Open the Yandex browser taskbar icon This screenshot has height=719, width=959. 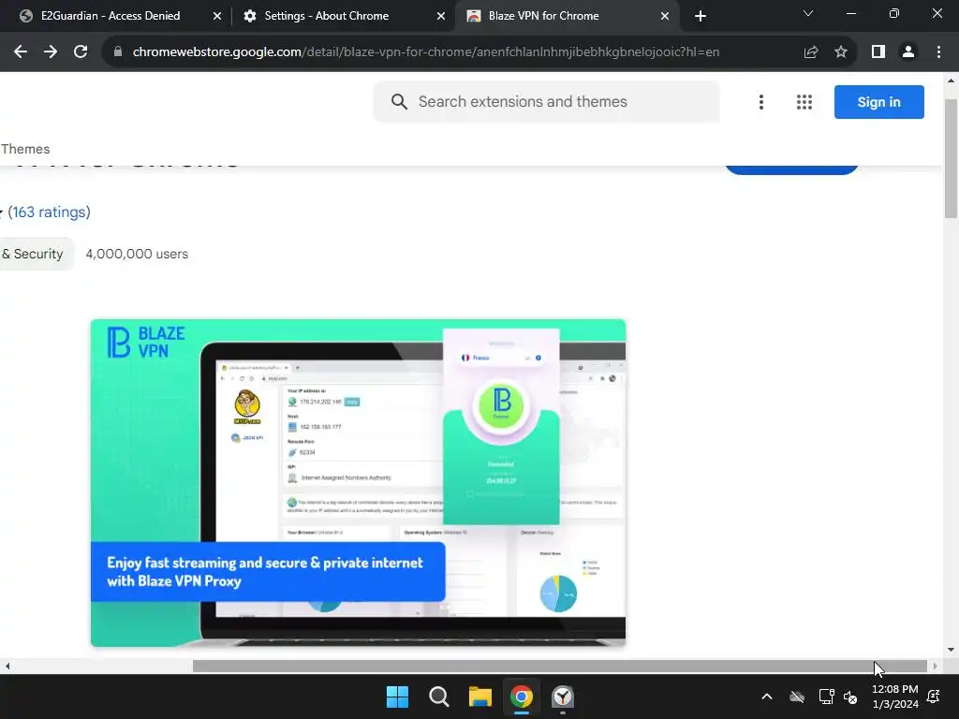point(563,697)
